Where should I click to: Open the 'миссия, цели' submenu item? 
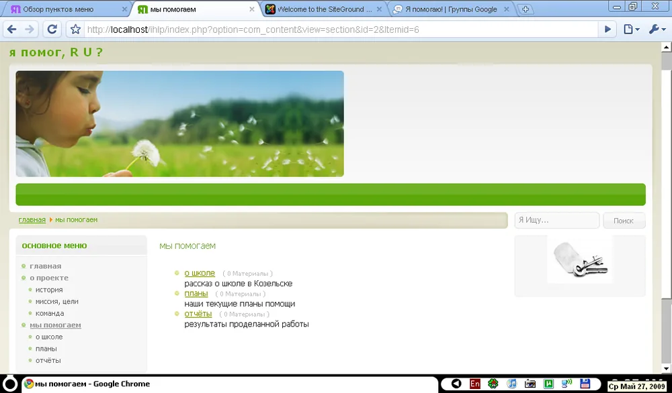point(56,302)
